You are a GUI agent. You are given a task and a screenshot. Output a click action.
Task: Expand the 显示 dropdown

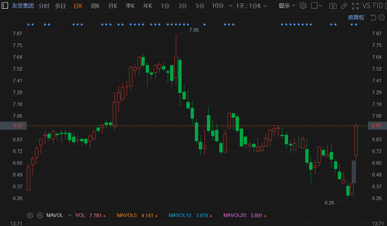click(287, 6)
